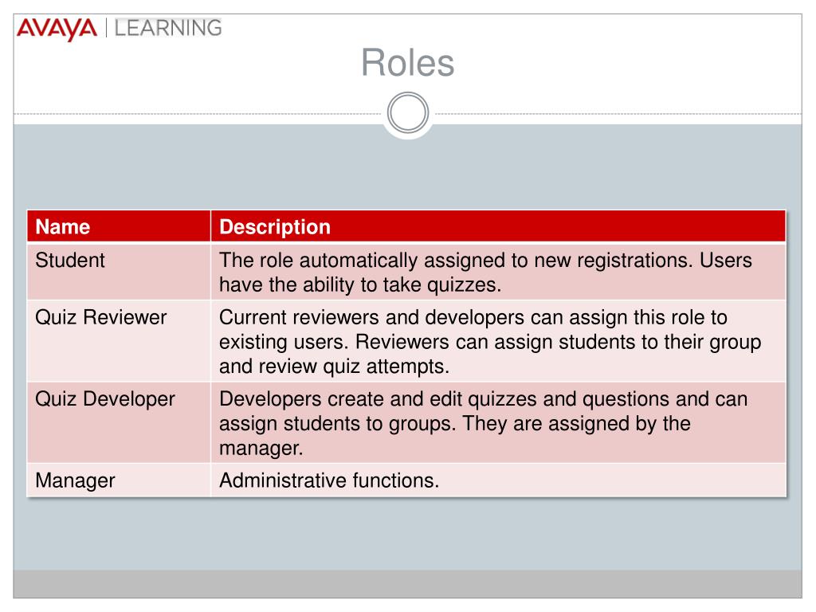Click the Learning wordmark
Viewport: 816px width, 612px height.
168,28
